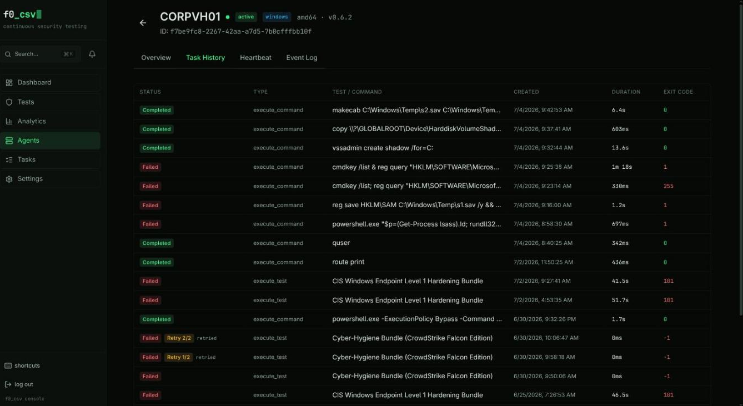
Task: Click the log out icon
Action: 8,384
